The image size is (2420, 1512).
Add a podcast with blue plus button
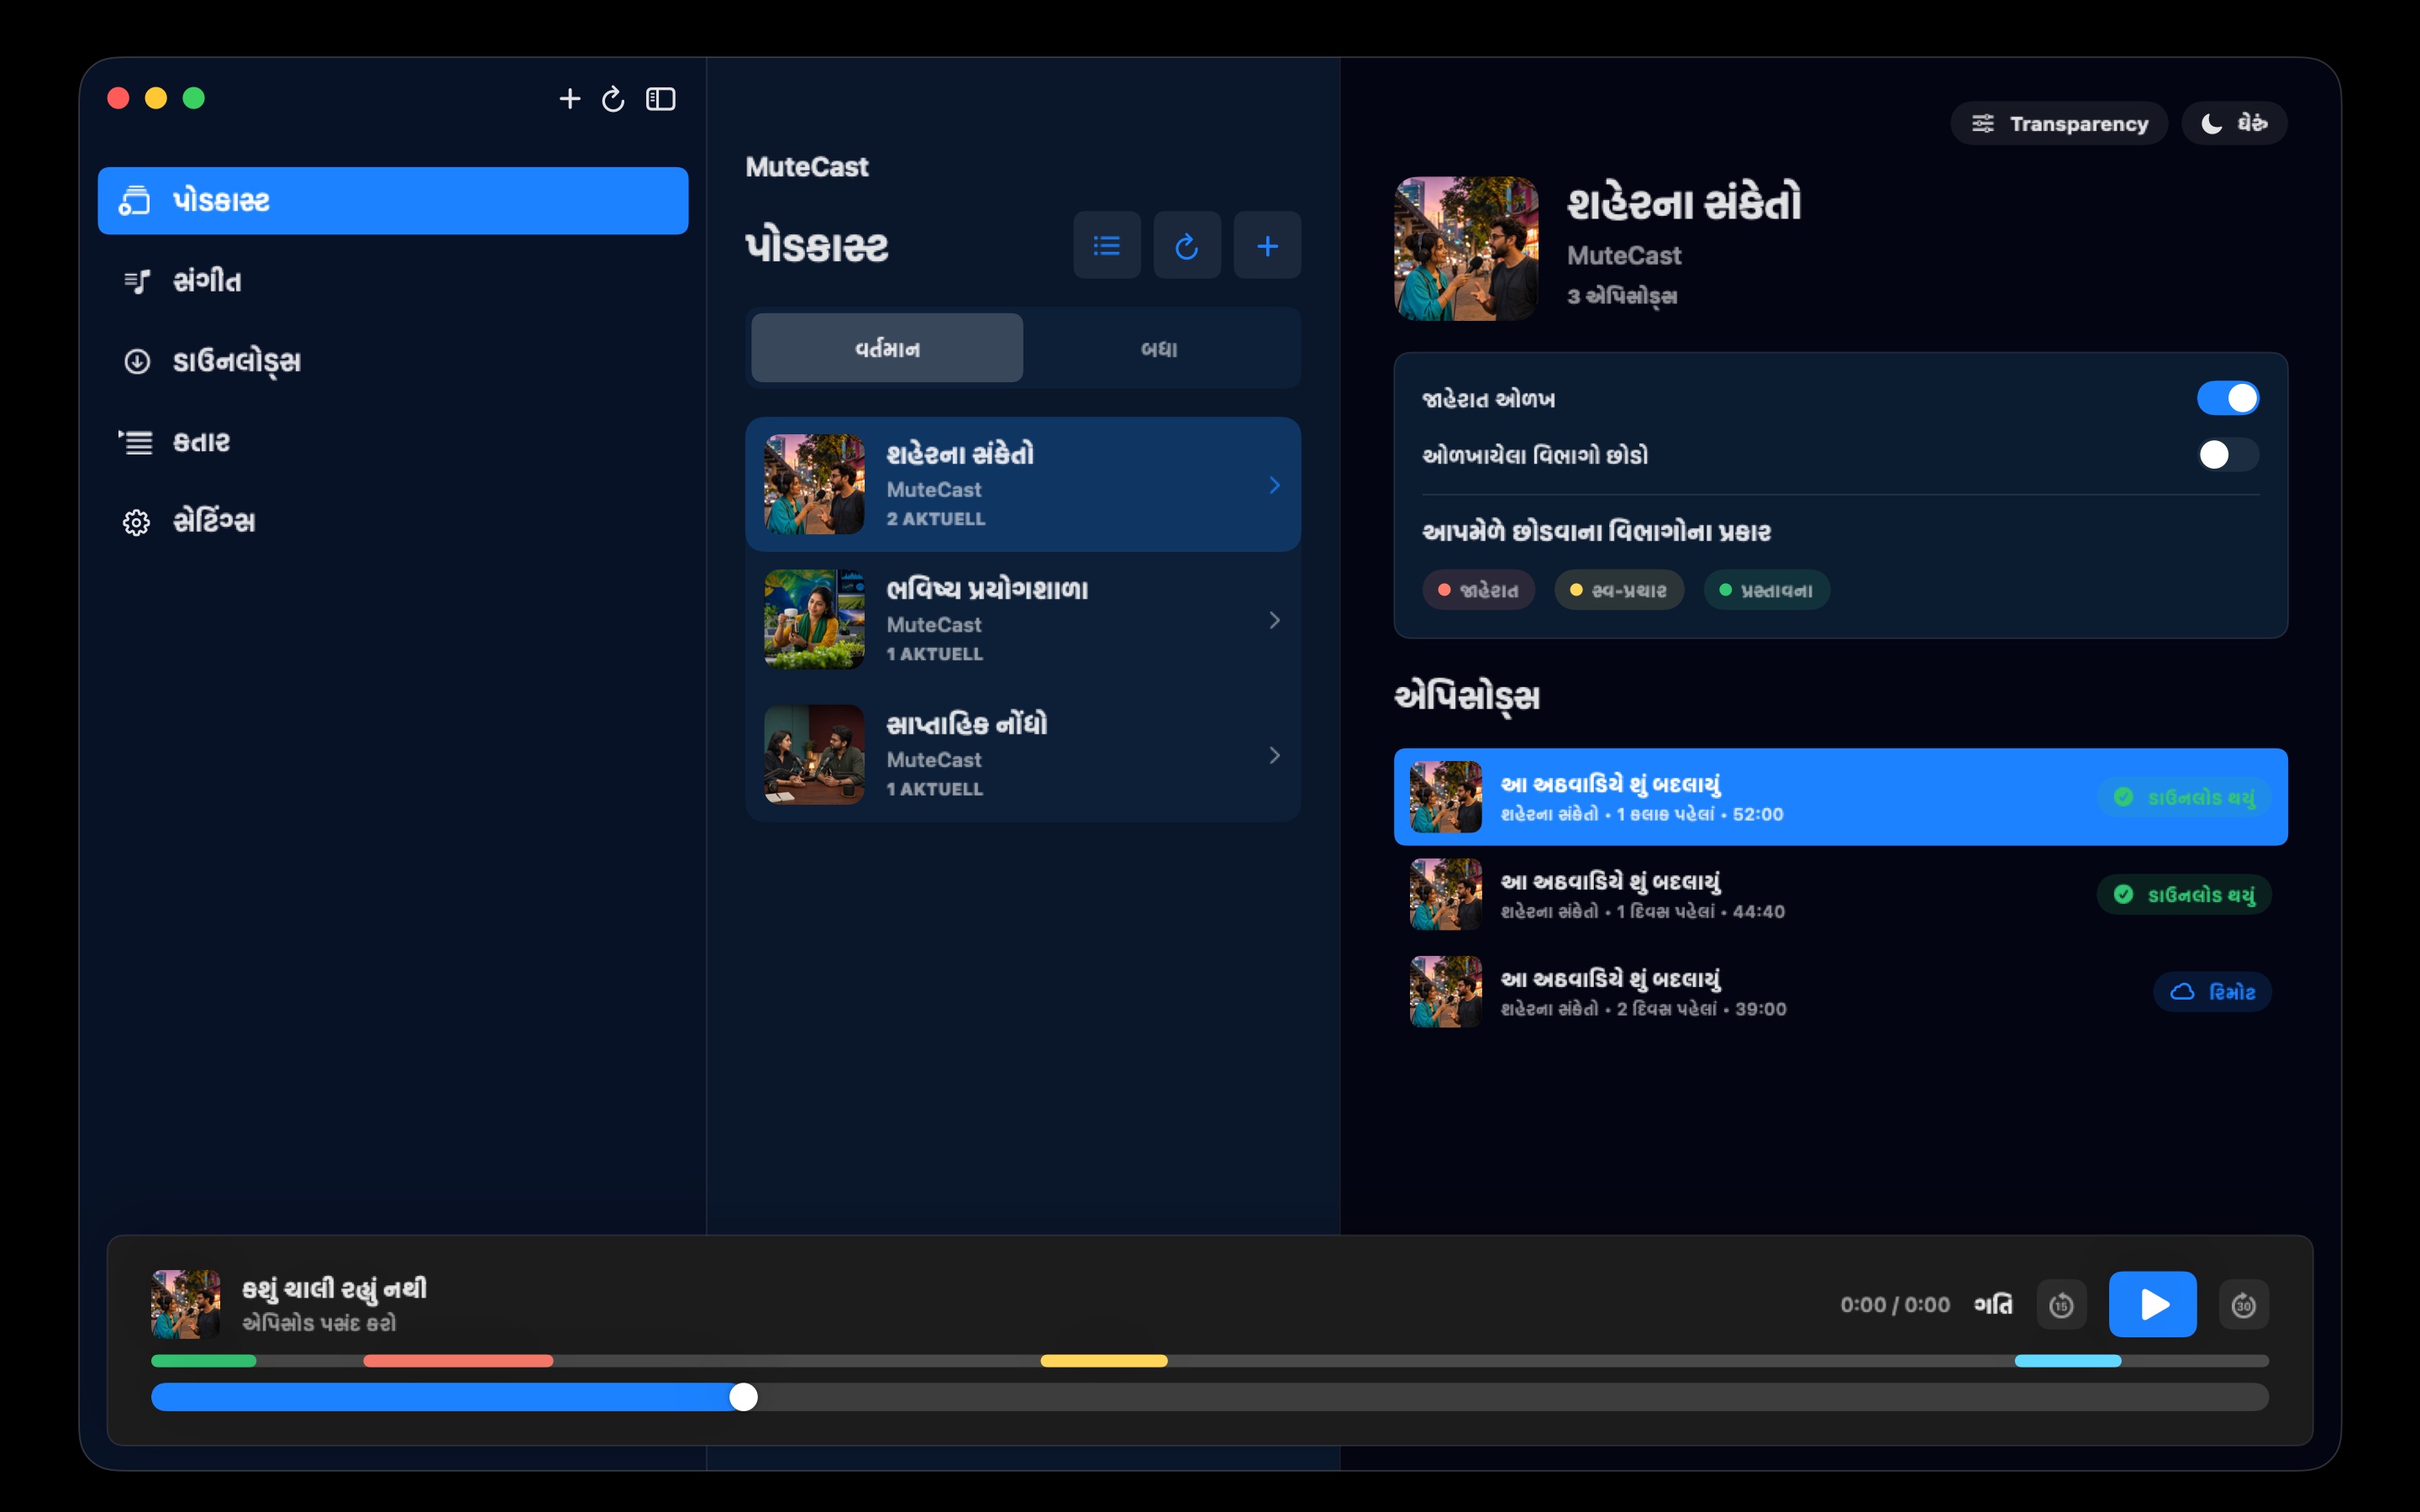pos(1267,245)
